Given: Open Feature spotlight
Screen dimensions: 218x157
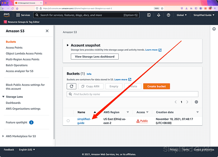Looking at the screenshot, I should pyautogui.click(x=17, y=123).
